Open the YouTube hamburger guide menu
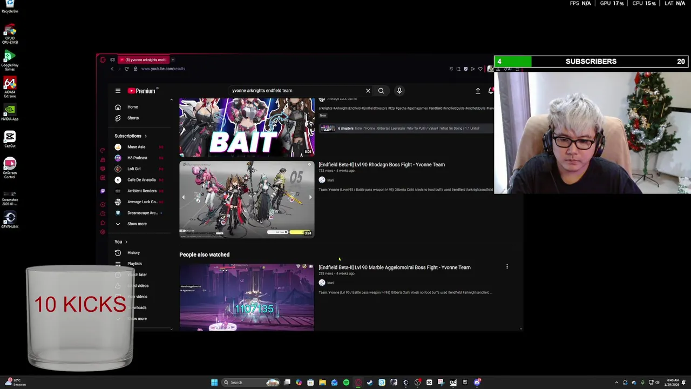 [x=118, y=91]
